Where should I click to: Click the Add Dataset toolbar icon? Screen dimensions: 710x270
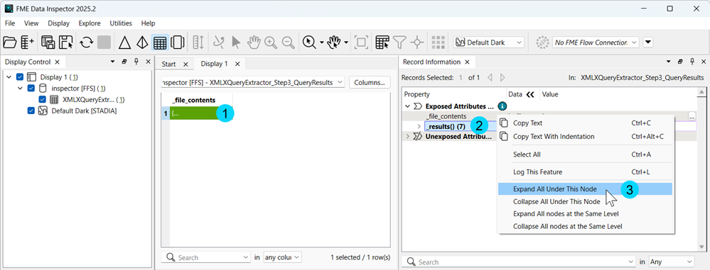click(27, 43)
